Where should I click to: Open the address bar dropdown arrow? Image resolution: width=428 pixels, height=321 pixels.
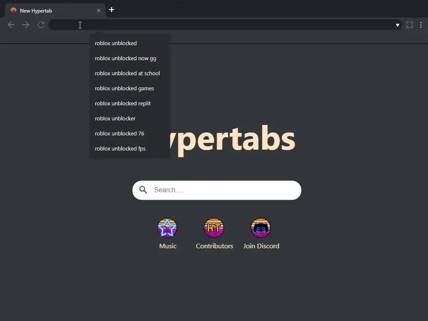coord(397,25)
